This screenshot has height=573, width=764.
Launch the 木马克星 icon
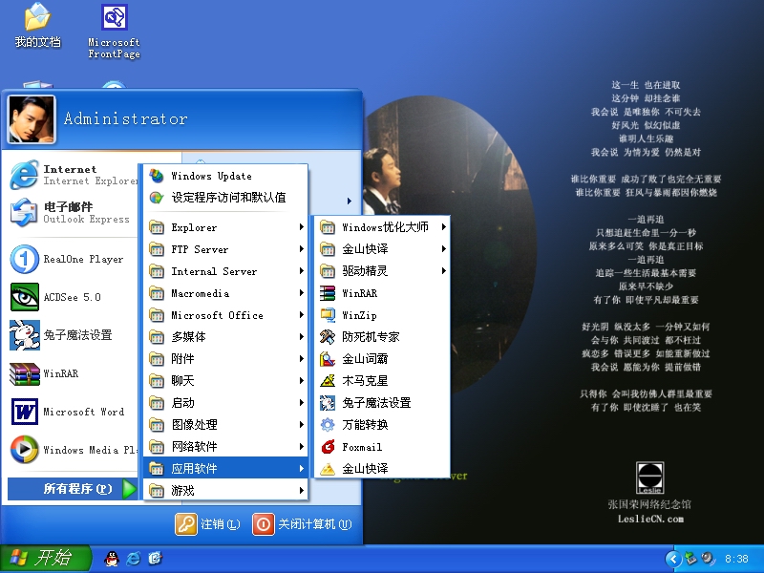(328, 381)
